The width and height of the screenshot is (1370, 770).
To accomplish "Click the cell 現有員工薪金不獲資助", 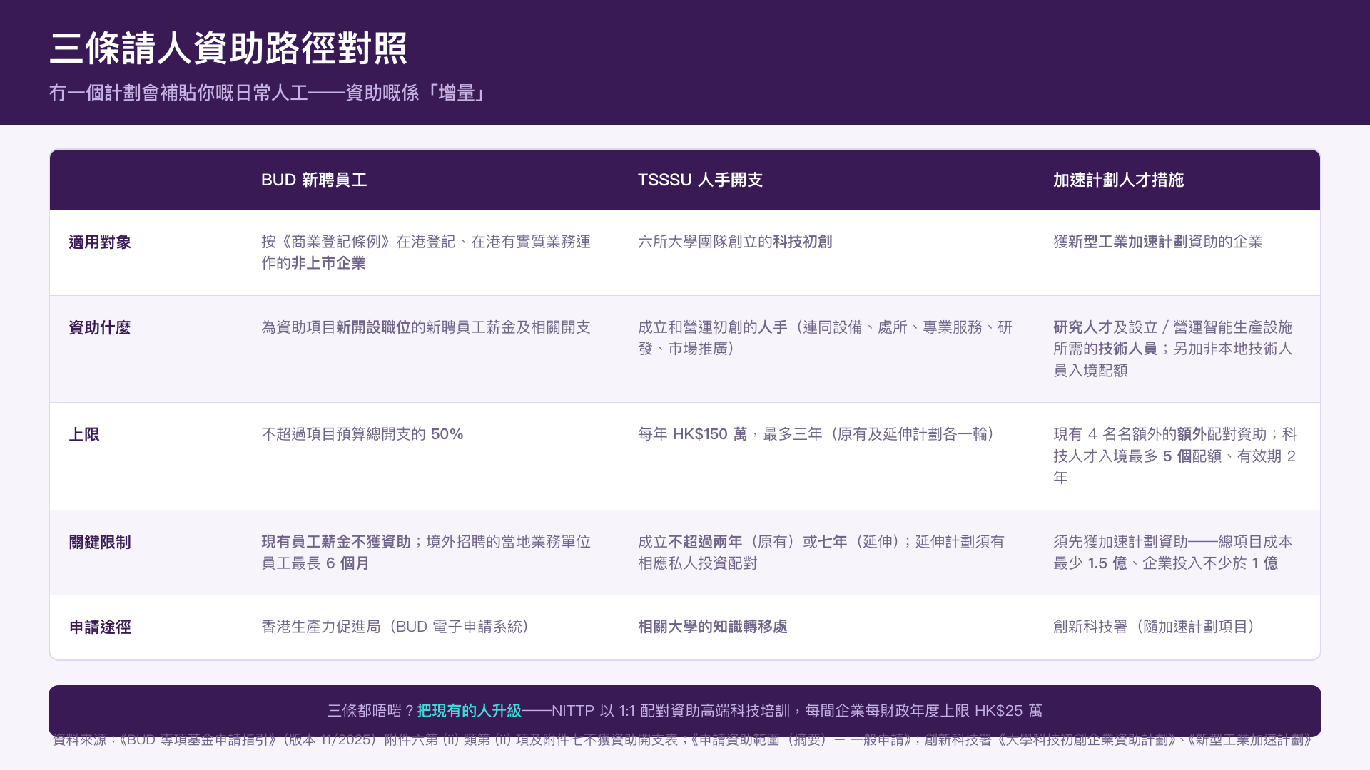I will [x=426, y=553].
